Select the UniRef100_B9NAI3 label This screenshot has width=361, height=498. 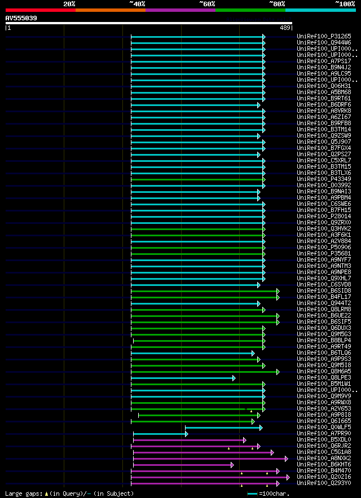(x=324, y=191)
